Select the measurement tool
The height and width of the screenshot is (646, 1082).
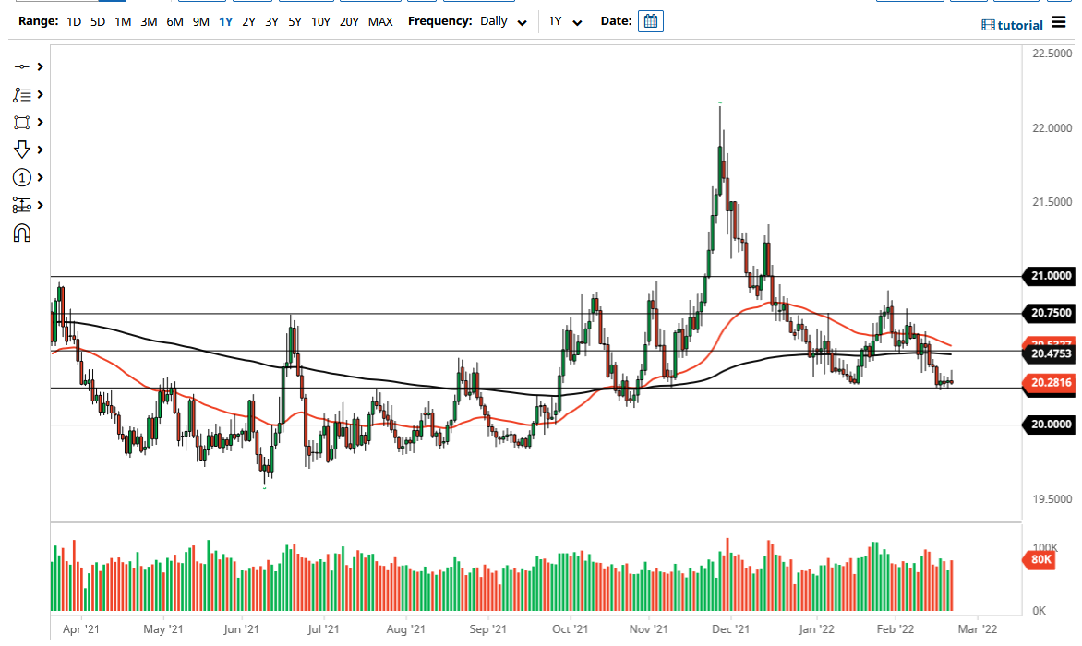tap(23, 204)
